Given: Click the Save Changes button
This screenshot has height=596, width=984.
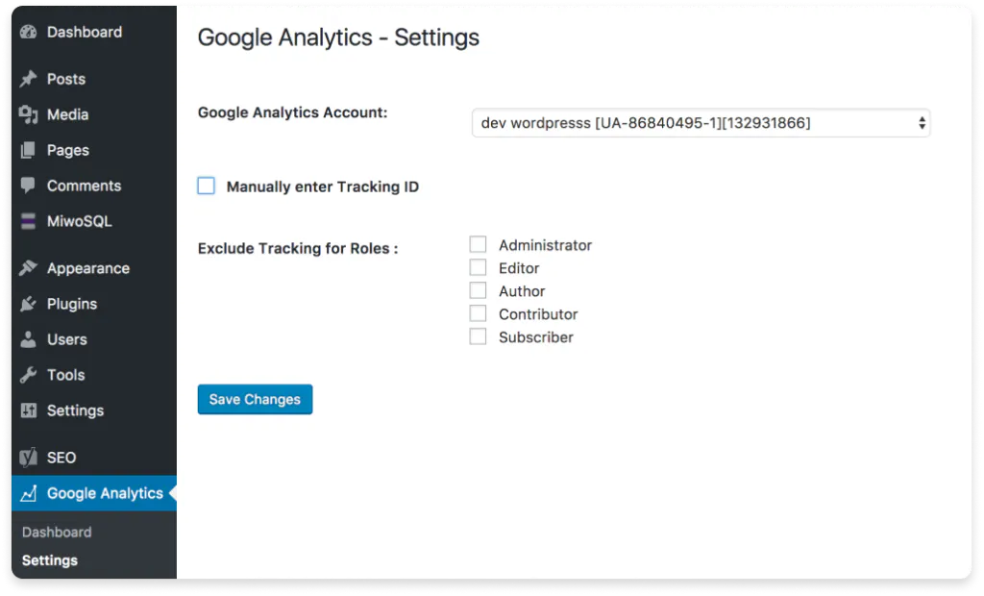Looking at the screenshot, I should tap(255, 400).
